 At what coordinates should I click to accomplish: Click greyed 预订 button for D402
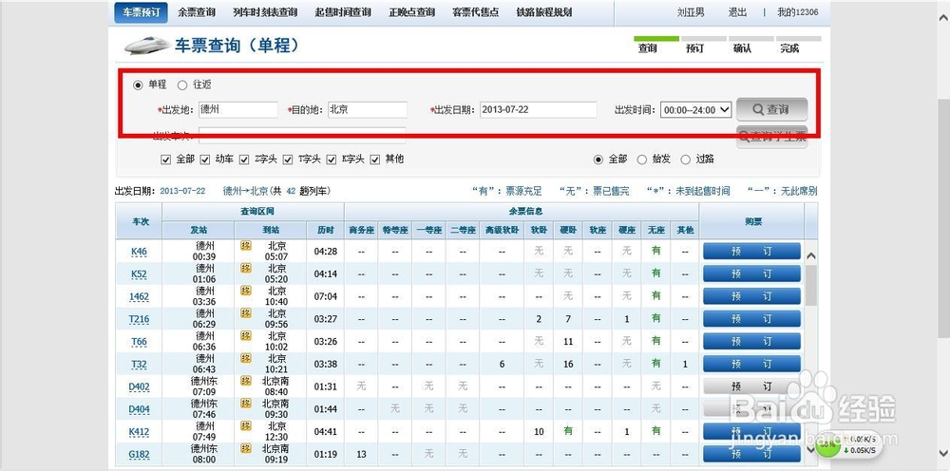pyautogui.click(x=751, y=386)
